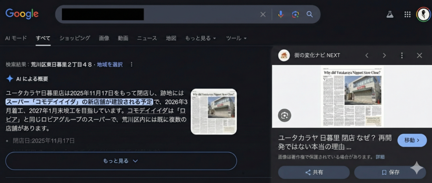Open Search Labs flask icon

pyautogui.click(x=390, y=14)
